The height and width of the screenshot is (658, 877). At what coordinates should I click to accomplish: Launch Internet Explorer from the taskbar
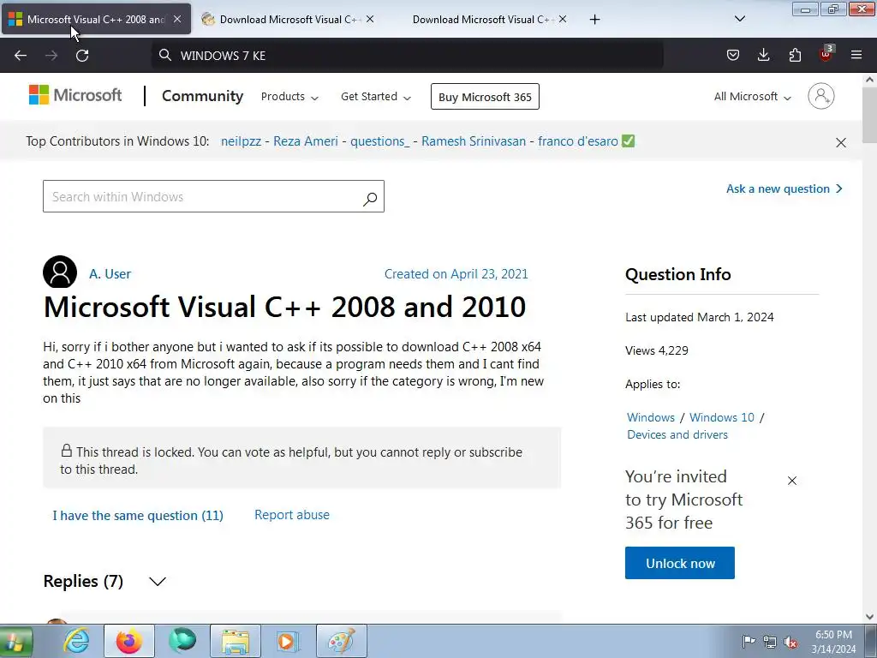pos(76,641)
